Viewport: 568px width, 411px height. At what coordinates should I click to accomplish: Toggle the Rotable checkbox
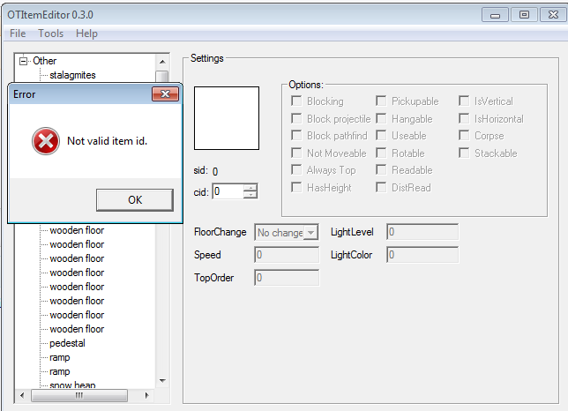(381, 153)
